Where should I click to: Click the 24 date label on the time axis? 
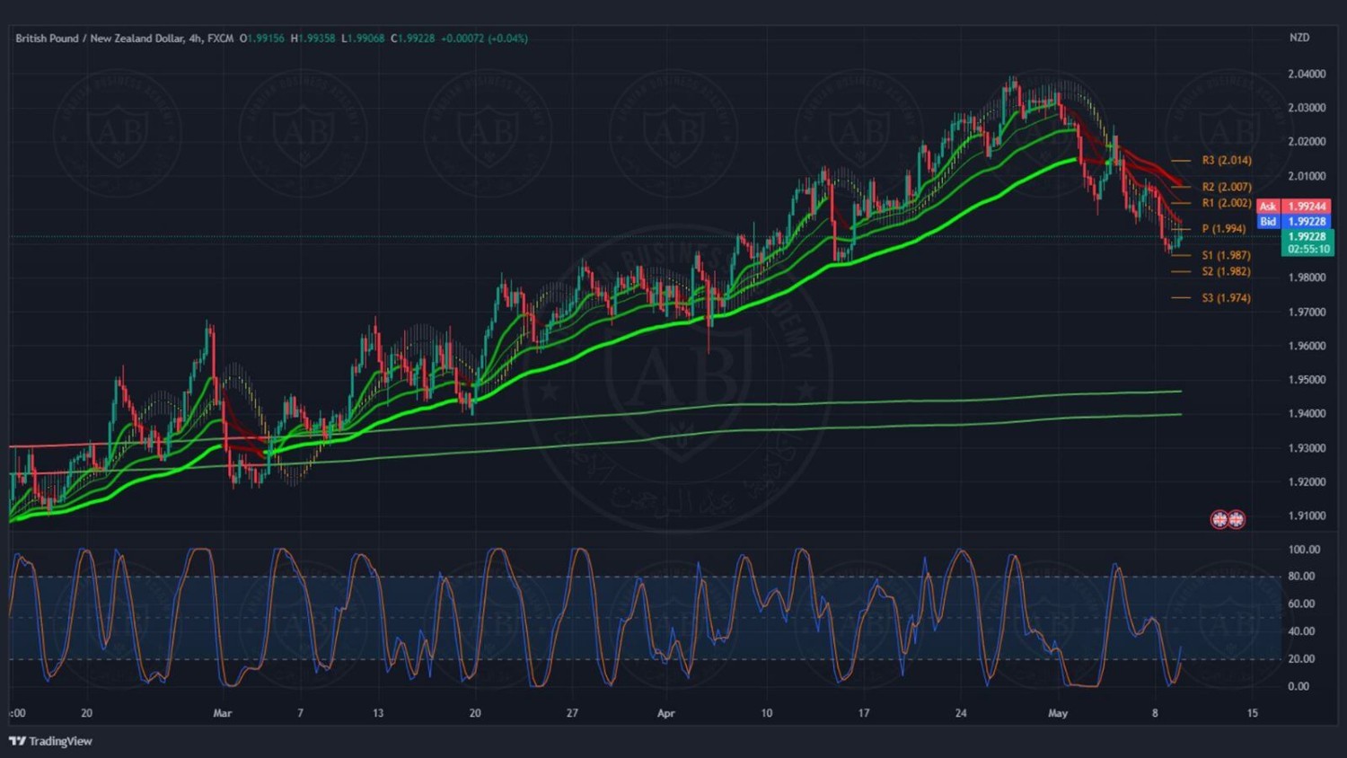961,713
